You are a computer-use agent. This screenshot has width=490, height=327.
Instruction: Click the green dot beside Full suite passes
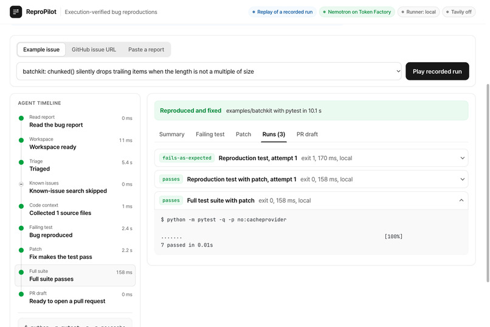(21, 272)
